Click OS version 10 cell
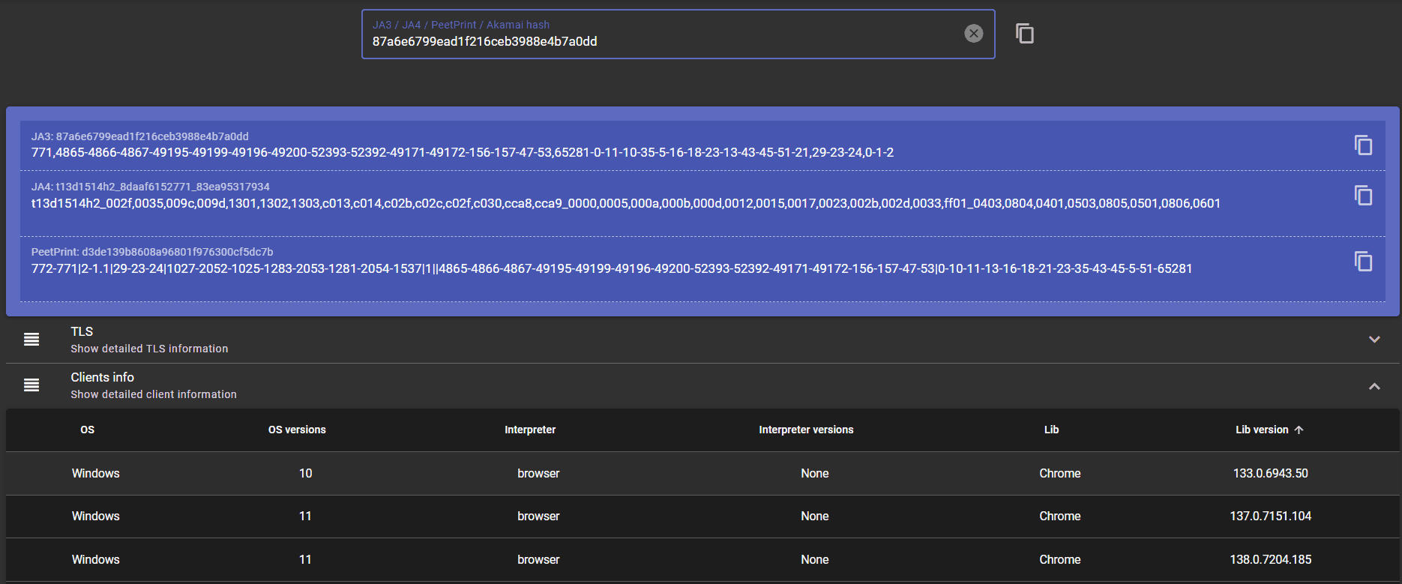Viewport: 1402px width, 584px height. (305, 473)
